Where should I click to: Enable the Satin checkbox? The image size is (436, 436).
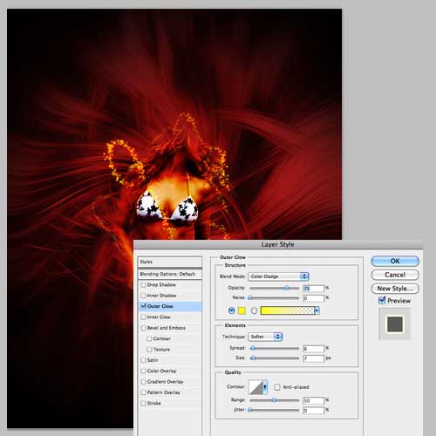tap(143, 360)
